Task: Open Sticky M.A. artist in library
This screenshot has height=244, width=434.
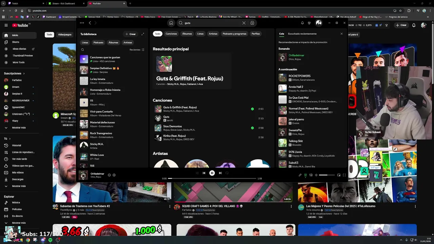Action: coord(112,146)
